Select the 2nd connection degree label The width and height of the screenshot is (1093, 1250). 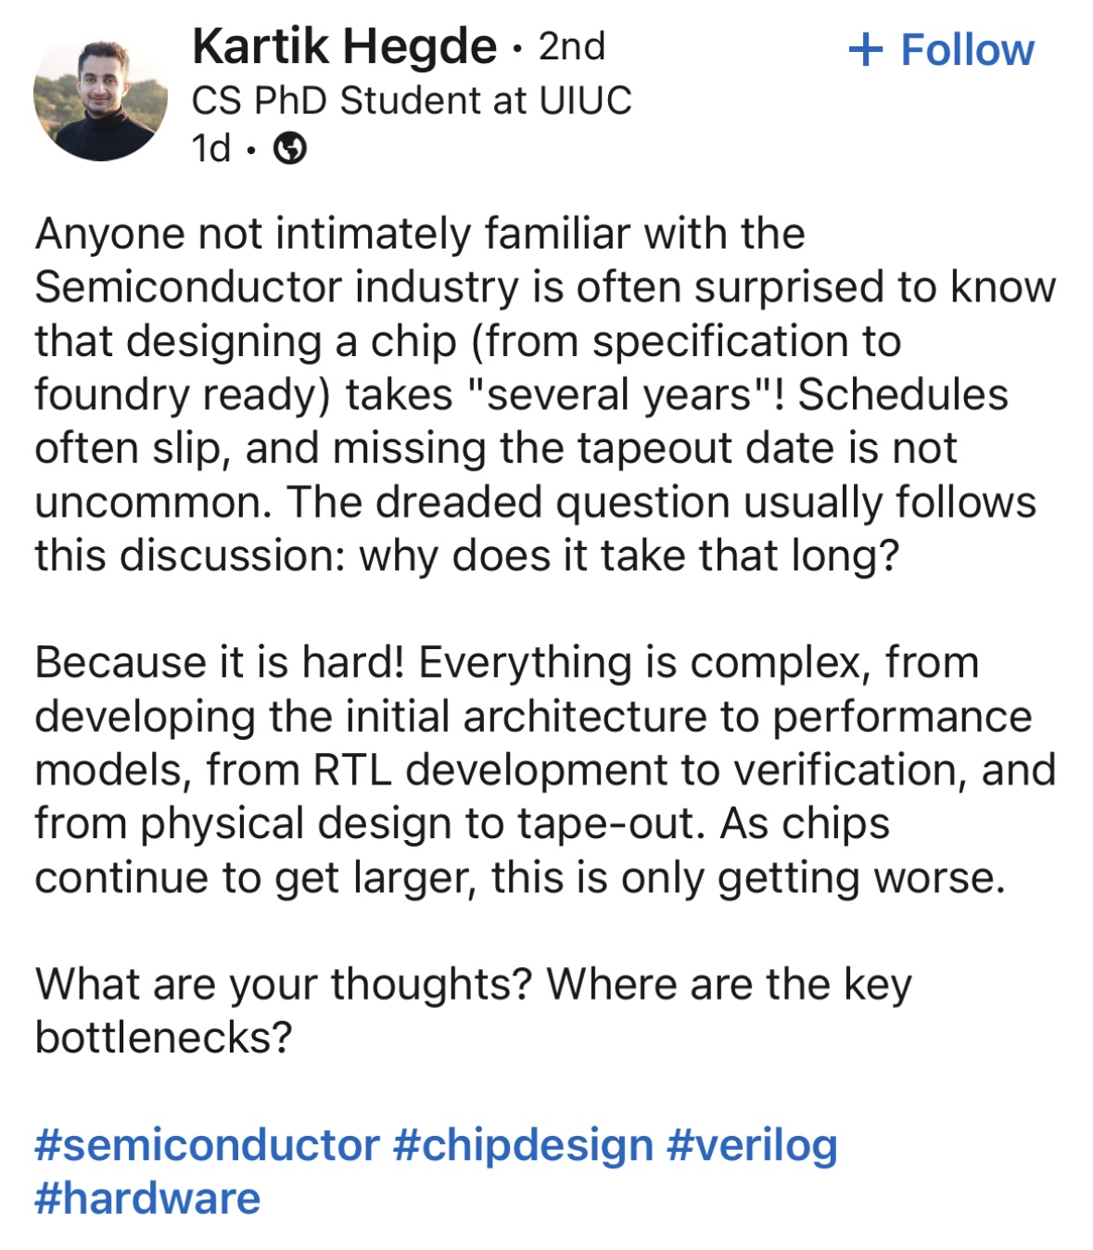pos(572,46)
